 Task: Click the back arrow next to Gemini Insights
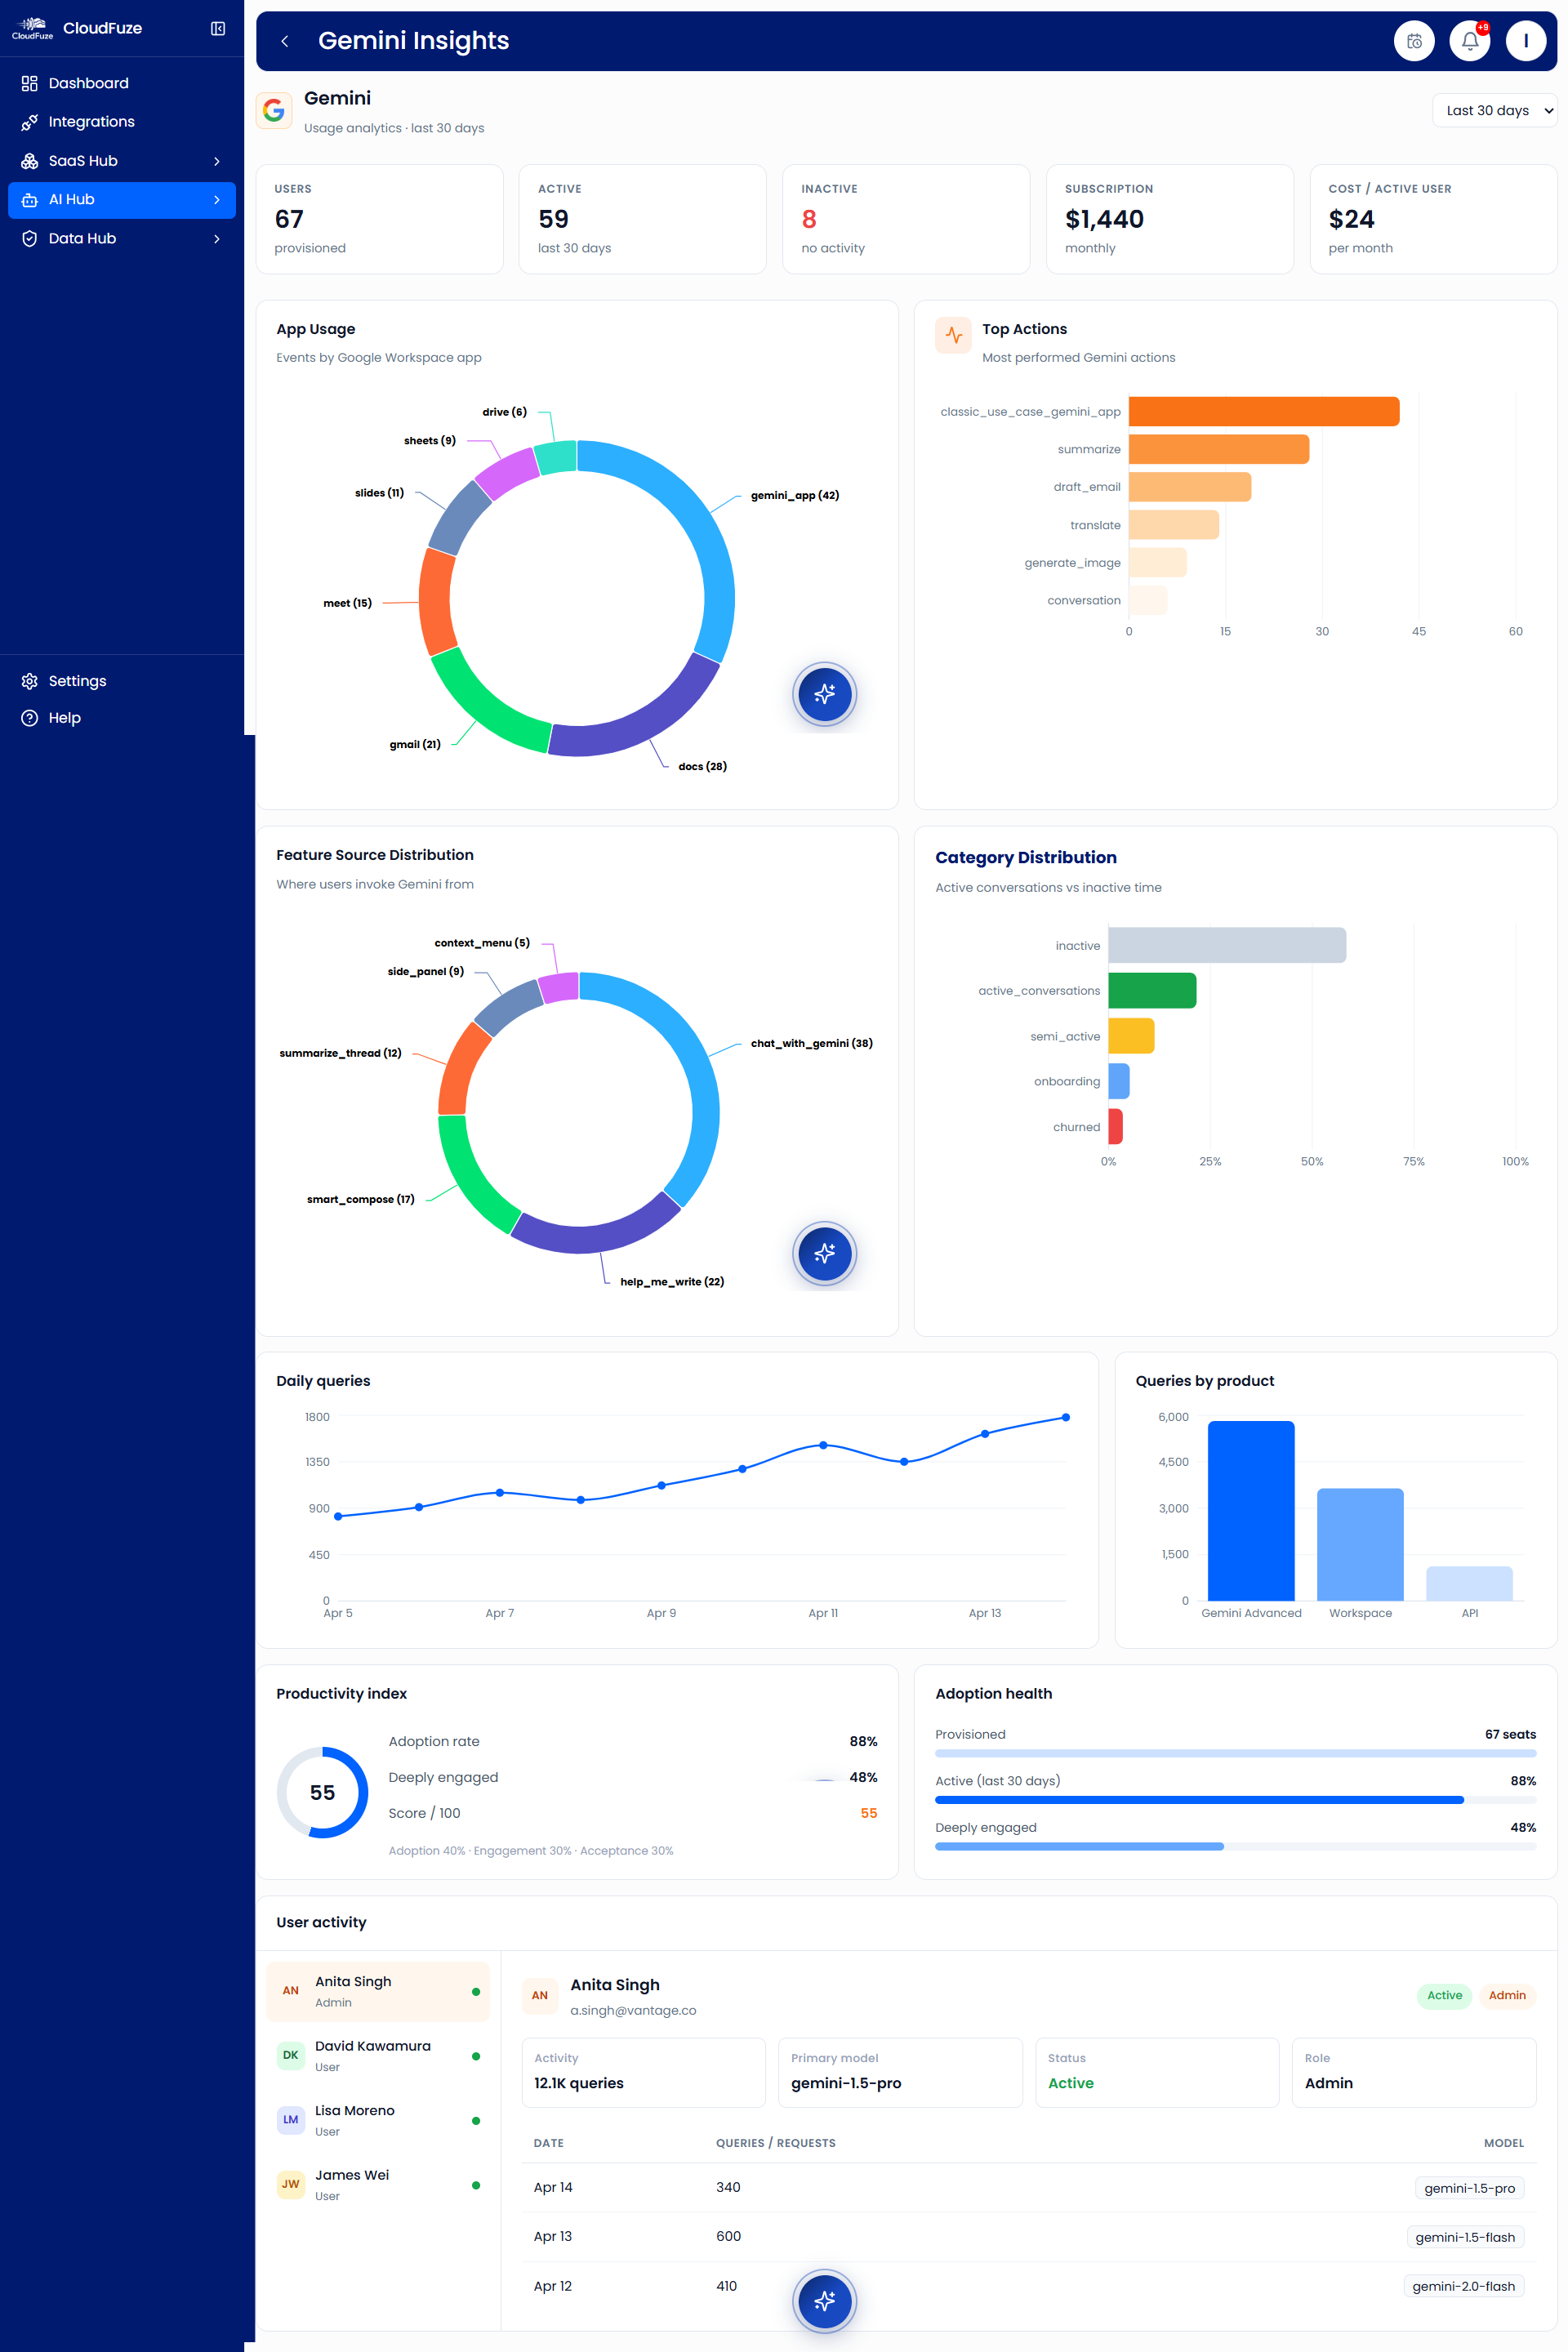(285, 41)
